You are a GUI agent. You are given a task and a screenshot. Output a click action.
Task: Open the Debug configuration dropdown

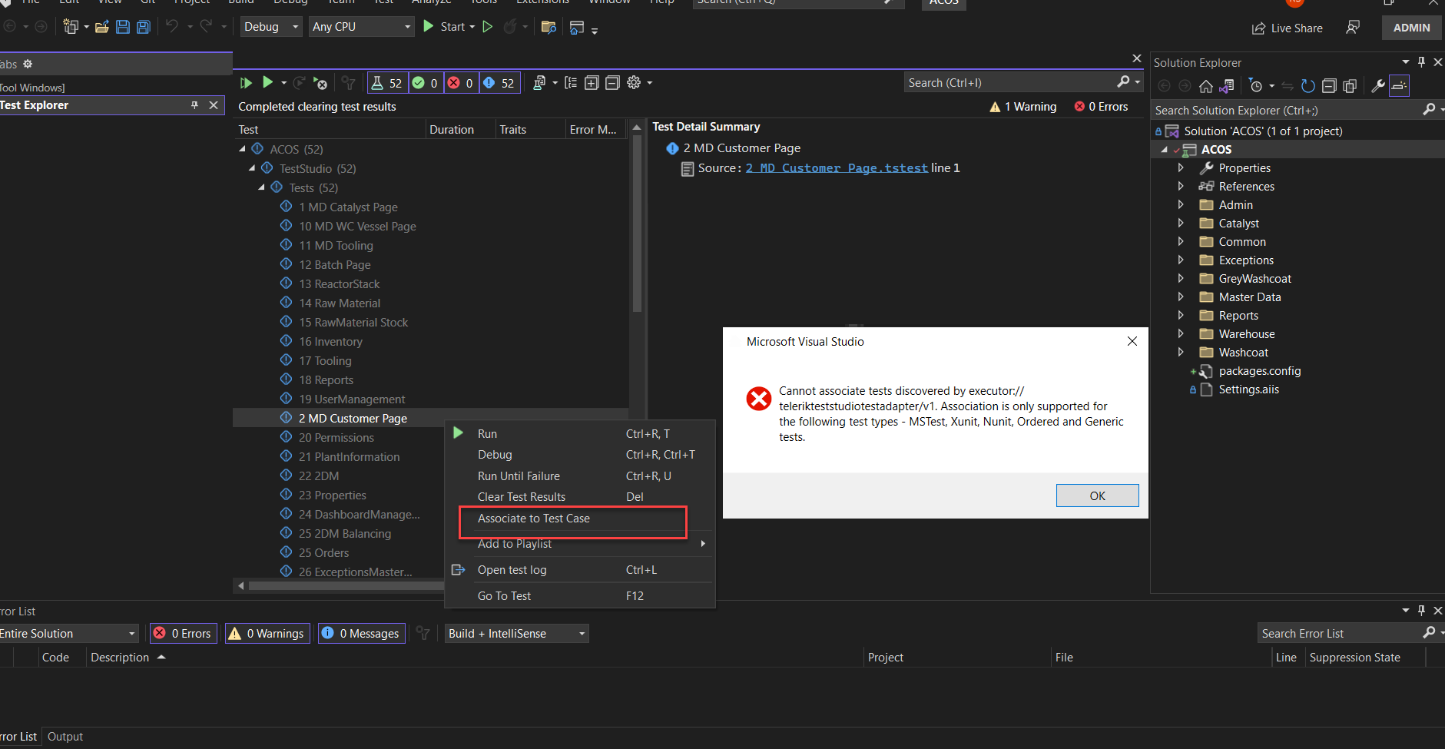(x=295, y=26)
